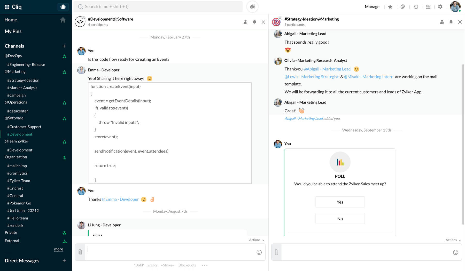This screenshot has height=271, width=465.
Task: Click the notification bell in the left sidebar
Action: 63,6
